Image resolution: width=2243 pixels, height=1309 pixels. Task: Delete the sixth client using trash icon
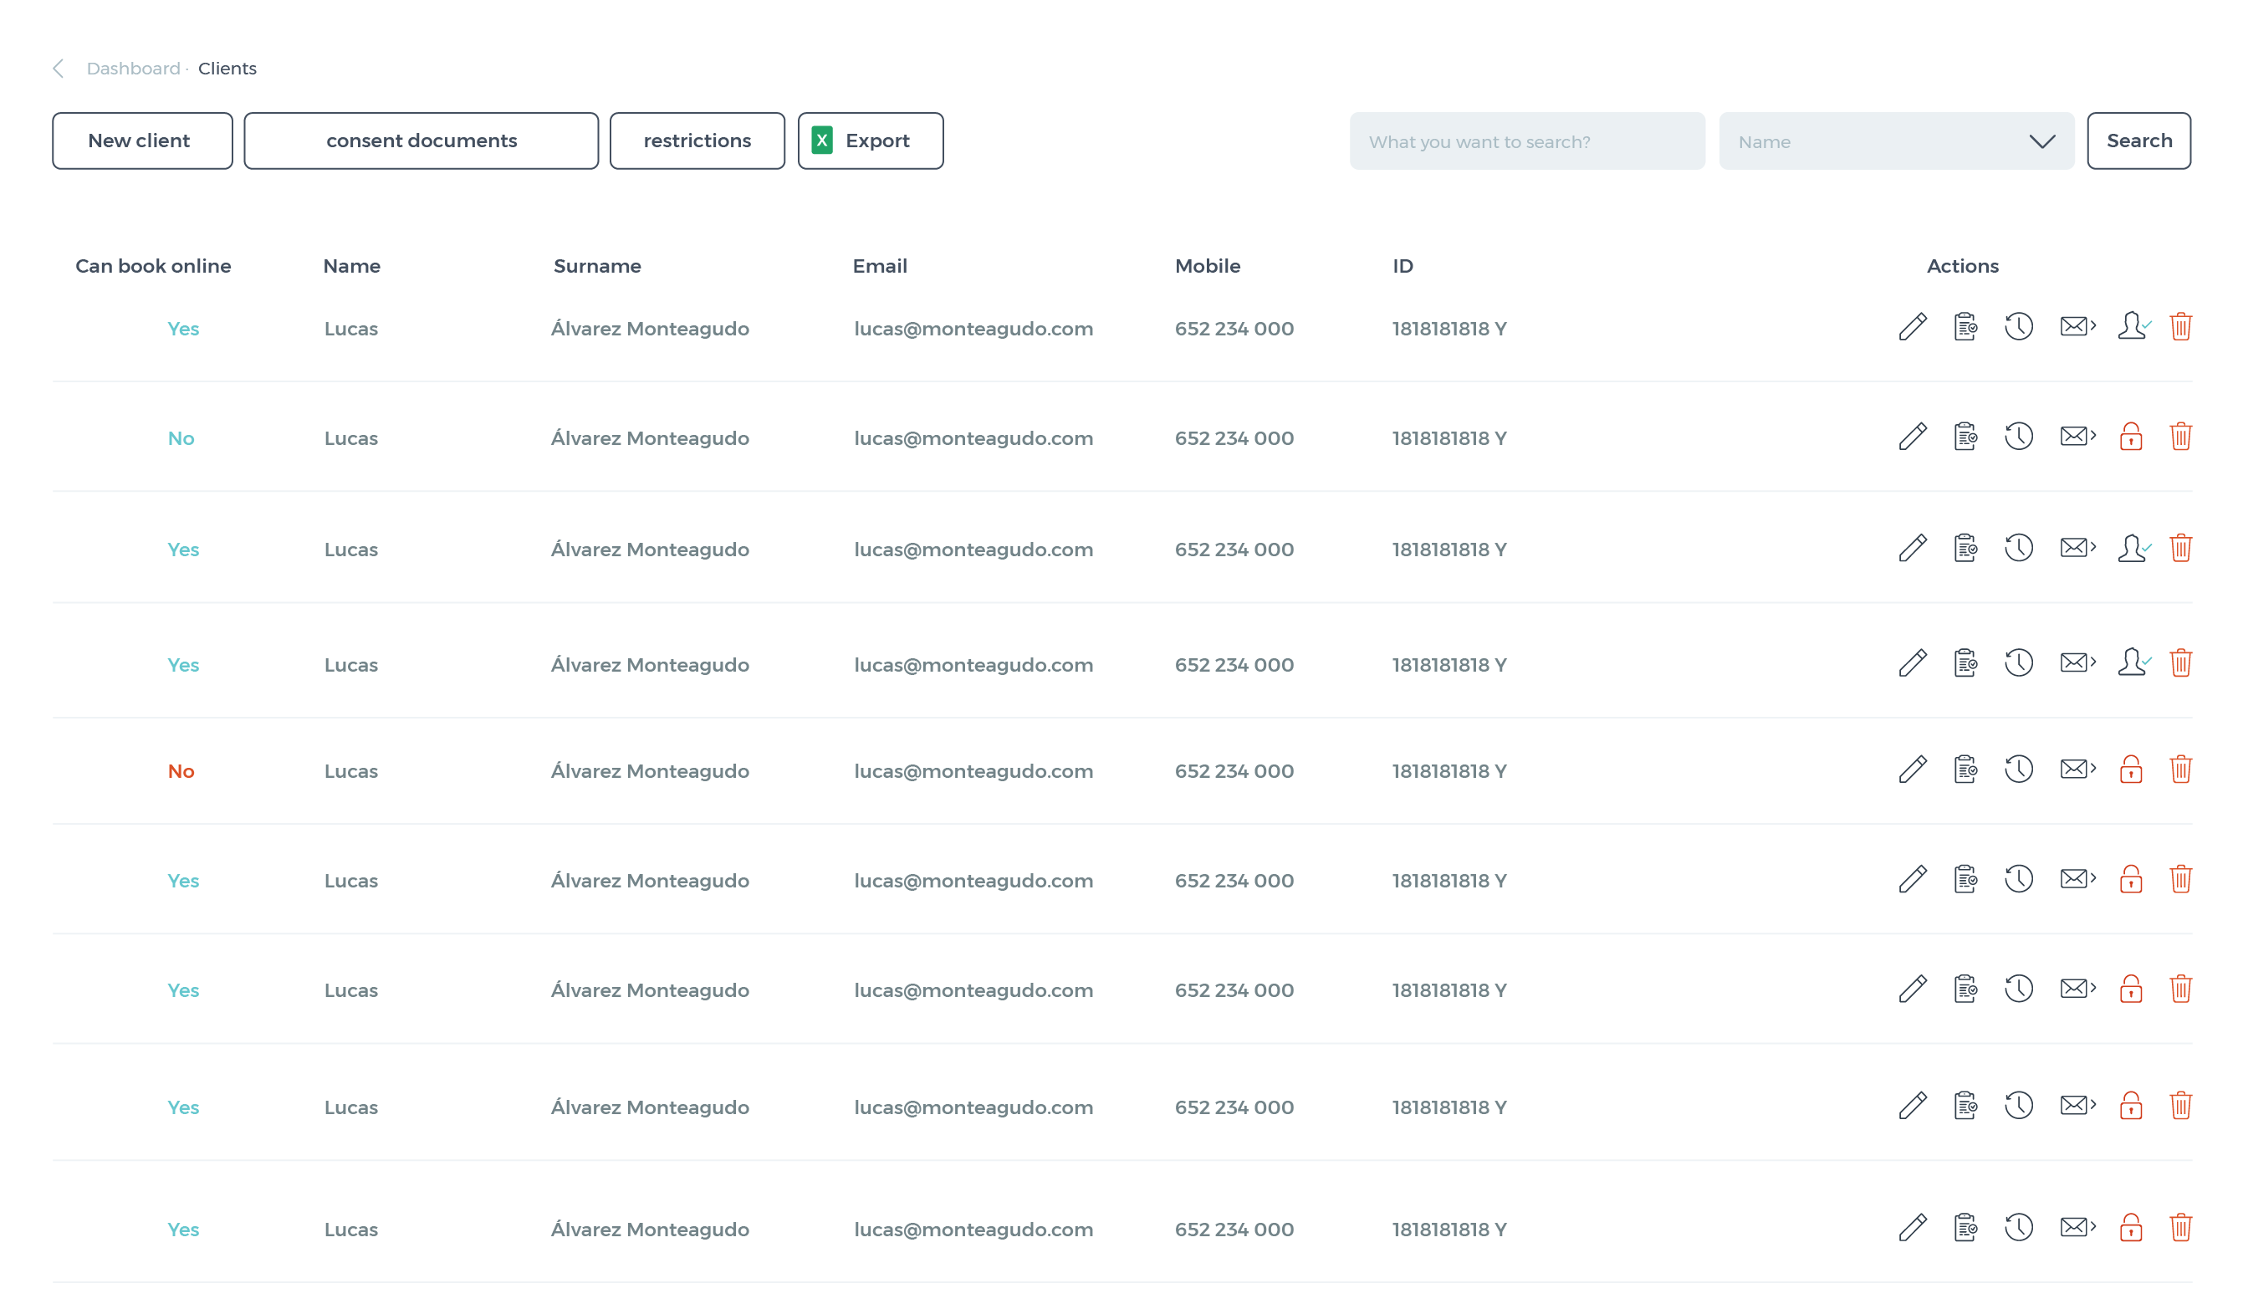coord(2179,879)
